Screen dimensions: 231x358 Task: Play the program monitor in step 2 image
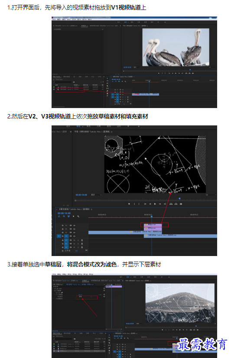tap(155, 204)
